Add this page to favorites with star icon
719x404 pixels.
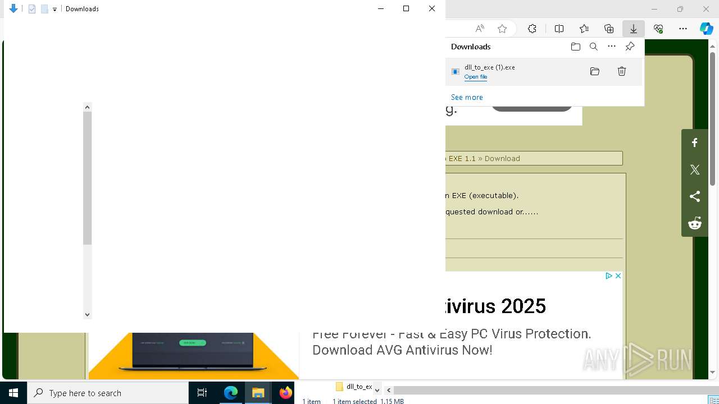502,29
